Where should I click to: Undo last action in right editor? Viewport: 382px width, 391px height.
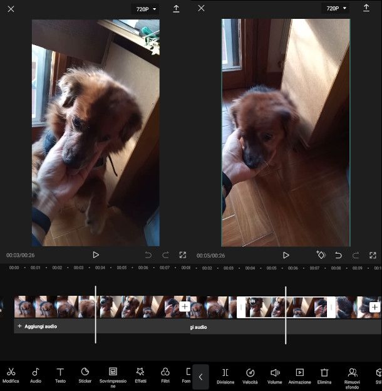[338, 255]
